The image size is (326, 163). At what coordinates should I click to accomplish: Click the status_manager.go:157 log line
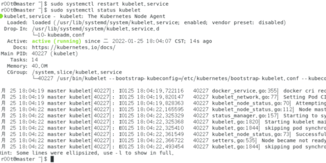click(x=163, y=116)
